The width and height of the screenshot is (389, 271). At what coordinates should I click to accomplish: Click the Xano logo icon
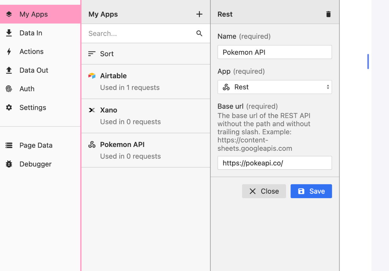coord(92,110)
